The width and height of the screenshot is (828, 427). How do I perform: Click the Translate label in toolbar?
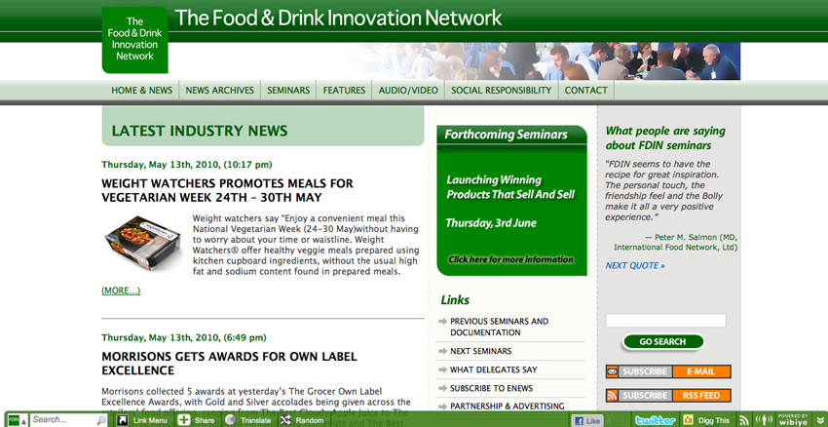click(x=255, y=420)
